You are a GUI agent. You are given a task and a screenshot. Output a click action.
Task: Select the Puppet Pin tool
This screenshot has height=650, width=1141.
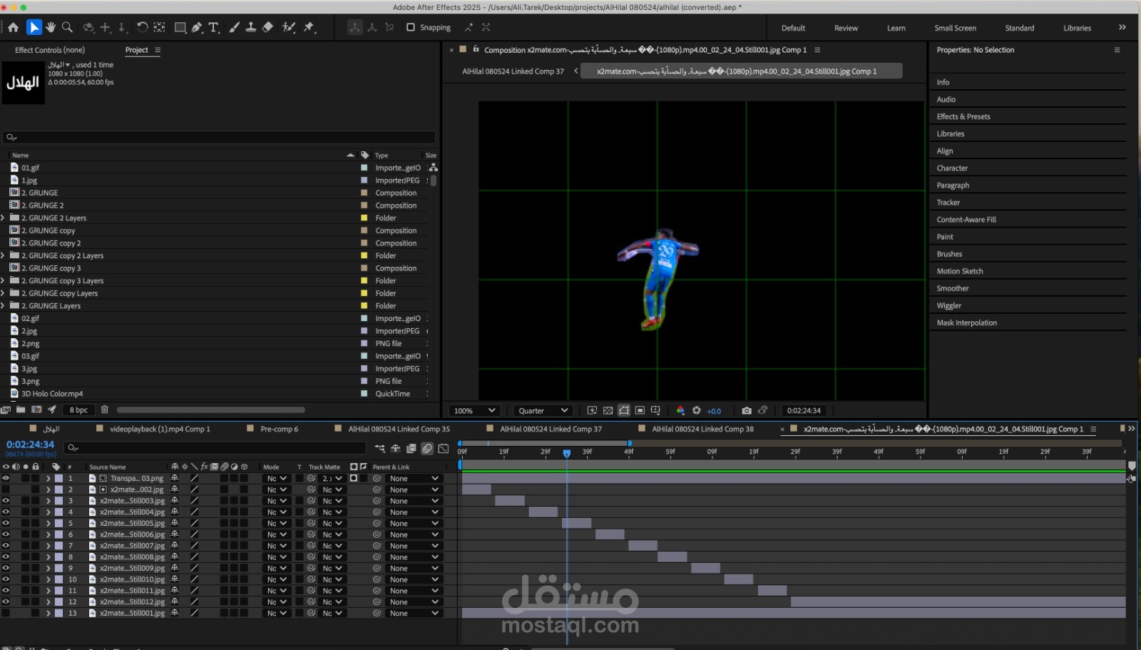[309, 27]
